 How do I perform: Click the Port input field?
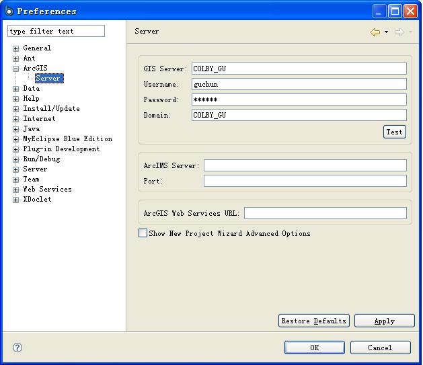pyautogui.click(x=305, y=181)
